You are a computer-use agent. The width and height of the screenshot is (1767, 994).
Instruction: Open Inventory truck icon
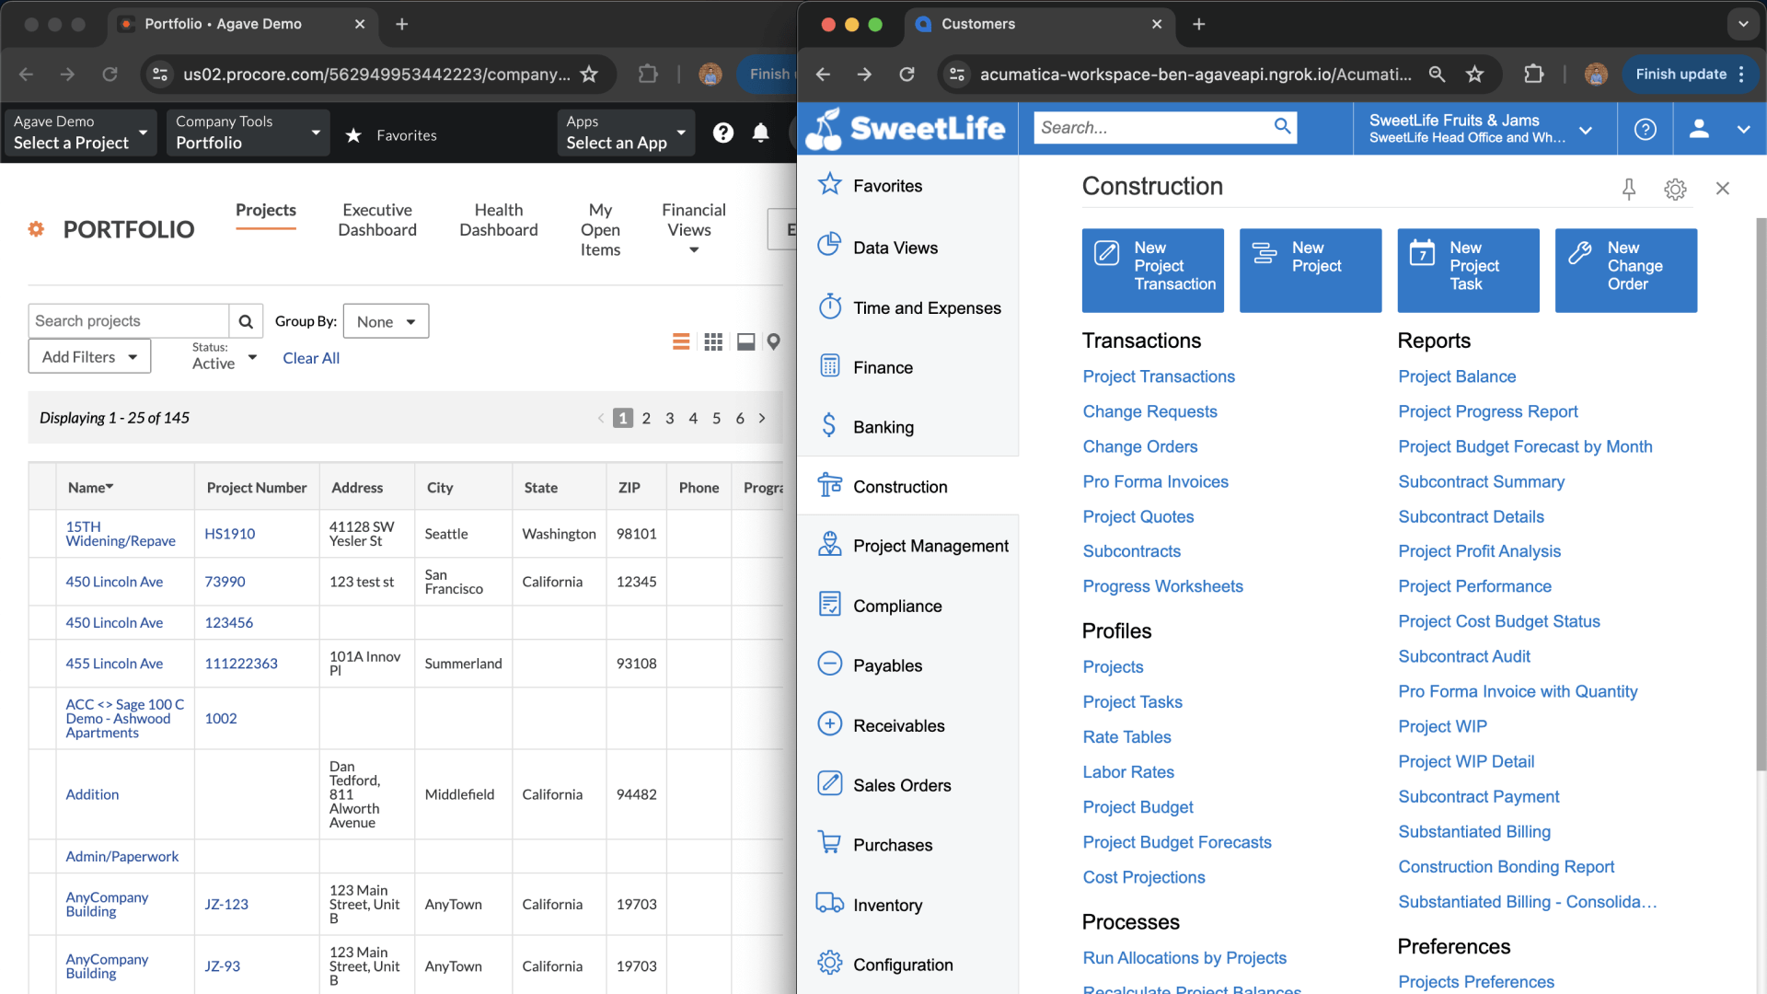[829, 904]
